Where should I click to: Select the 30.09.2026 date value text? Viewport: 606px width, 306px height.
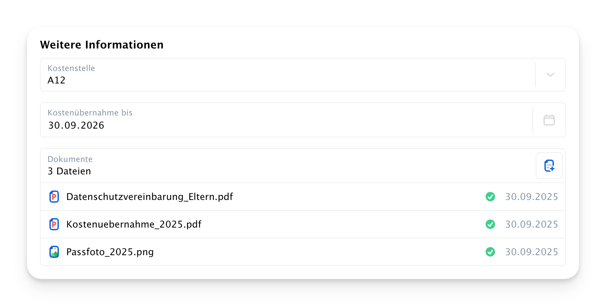[x=76, y=125]
